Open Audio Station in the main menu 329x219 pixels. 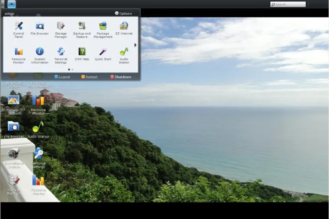point(124,56)
